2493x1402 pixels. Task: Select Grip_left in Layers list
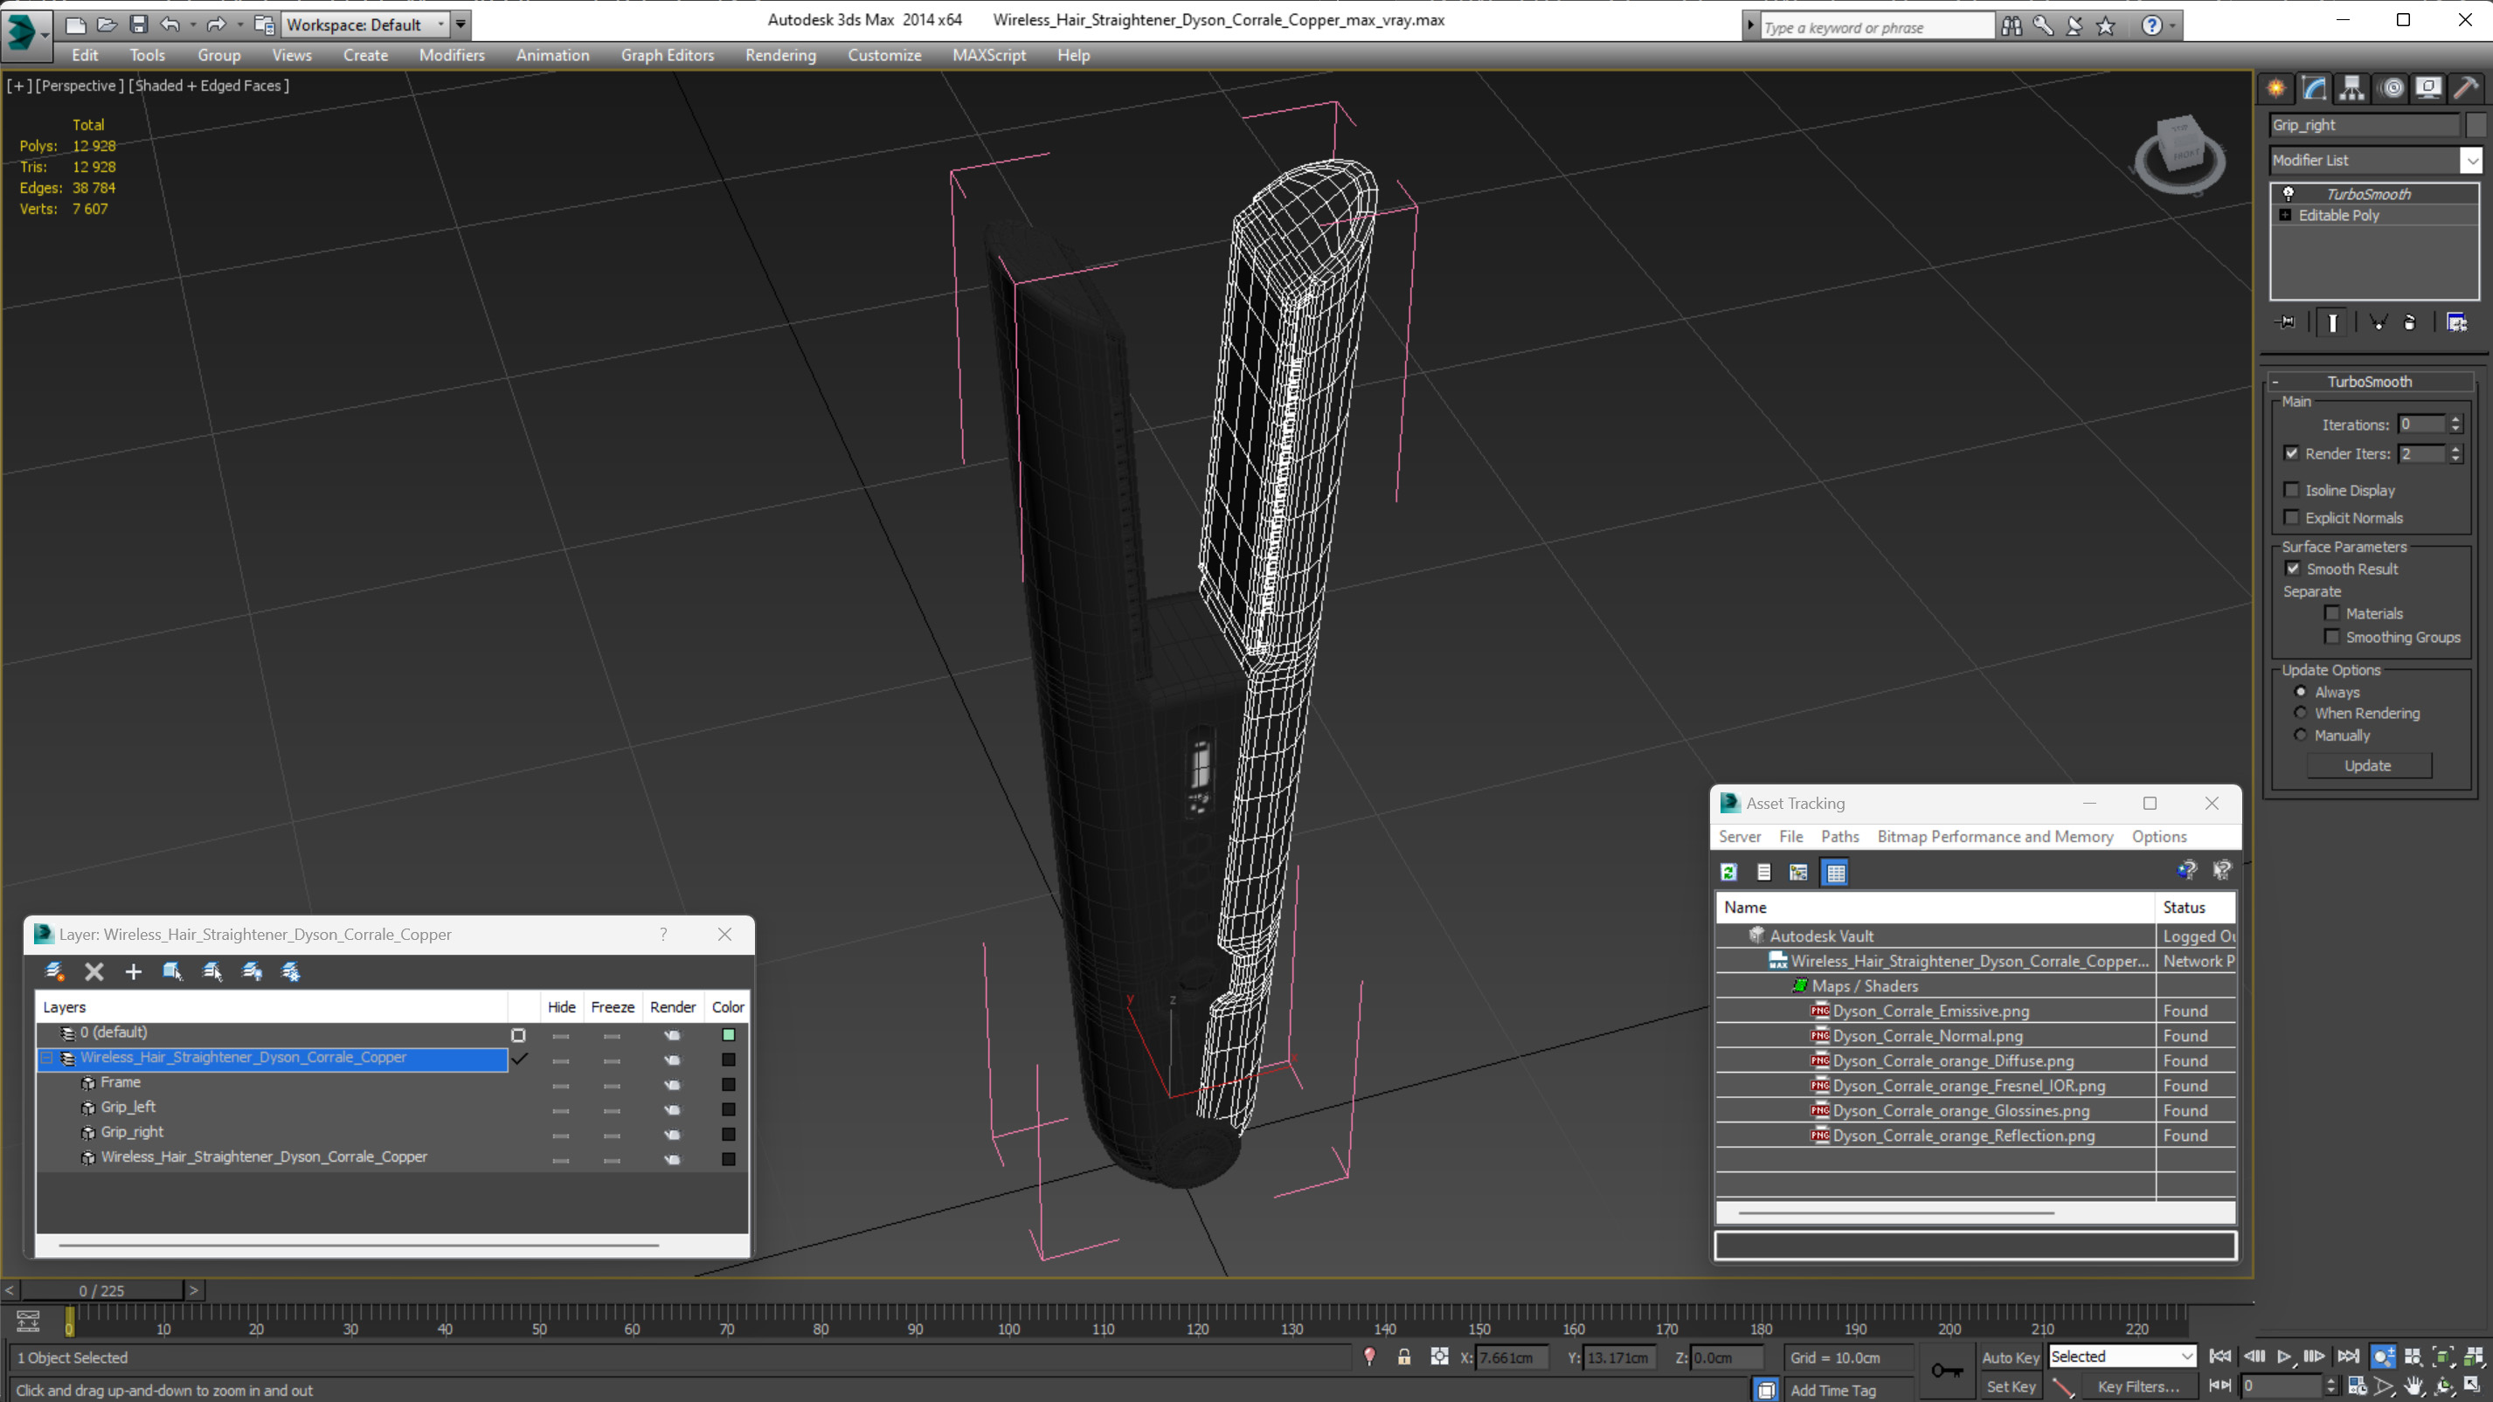pyautogui.click(x=128, y=1107)
